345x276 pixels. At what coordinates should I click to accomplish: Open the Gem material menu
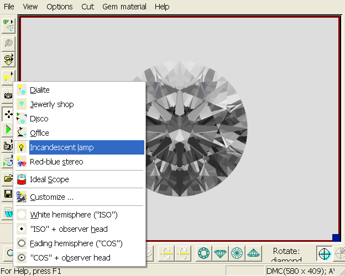[124, 7]
